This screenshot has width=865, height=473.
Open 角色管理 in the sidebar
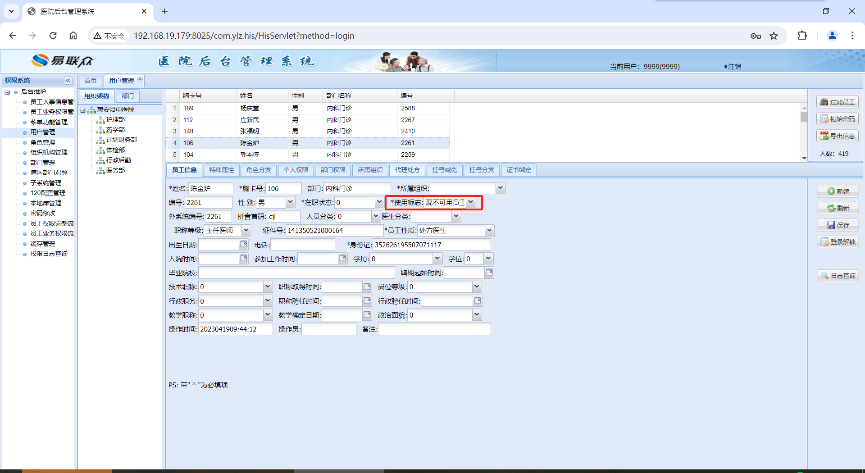coord(43,142)
